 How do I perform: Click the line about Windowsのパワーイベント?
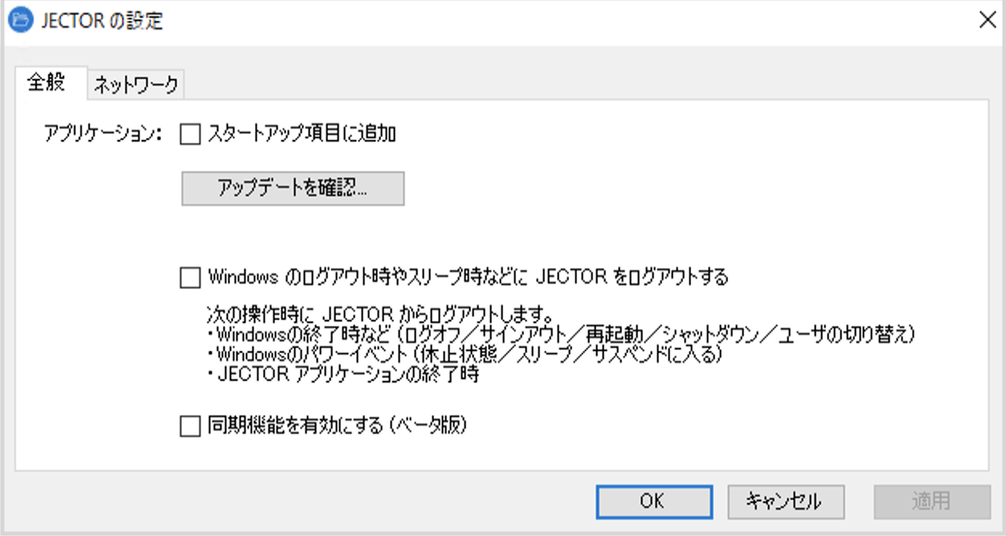pyautogui.click(x=464, y=354)
